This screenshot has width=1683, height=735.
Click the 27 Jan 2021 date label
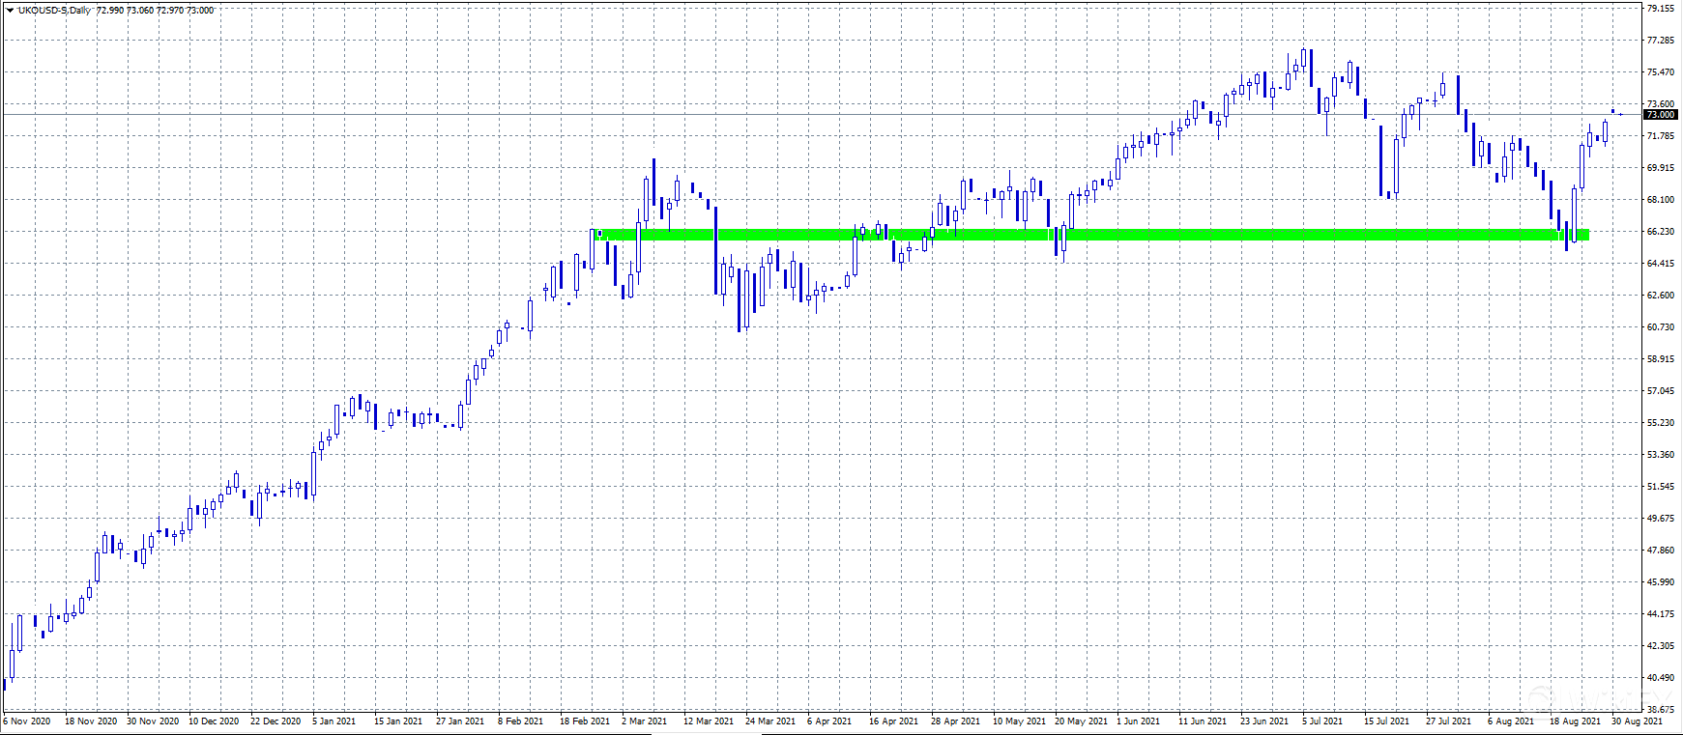pos(460,721)
